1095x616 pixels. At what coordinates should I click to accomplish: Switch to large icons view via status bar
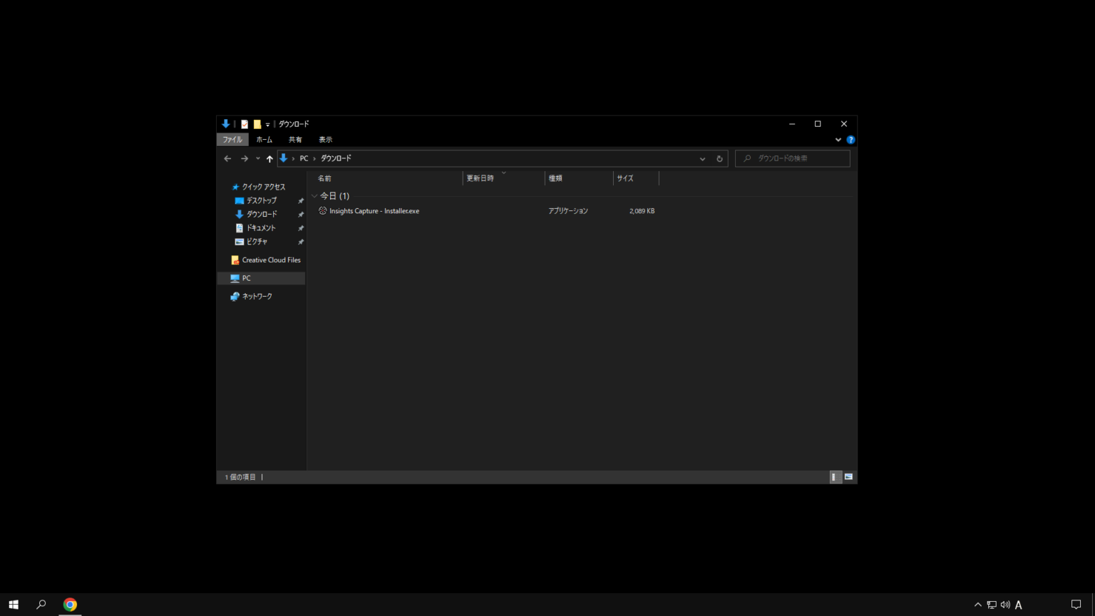pyautogui.click(x=848, y=476)
